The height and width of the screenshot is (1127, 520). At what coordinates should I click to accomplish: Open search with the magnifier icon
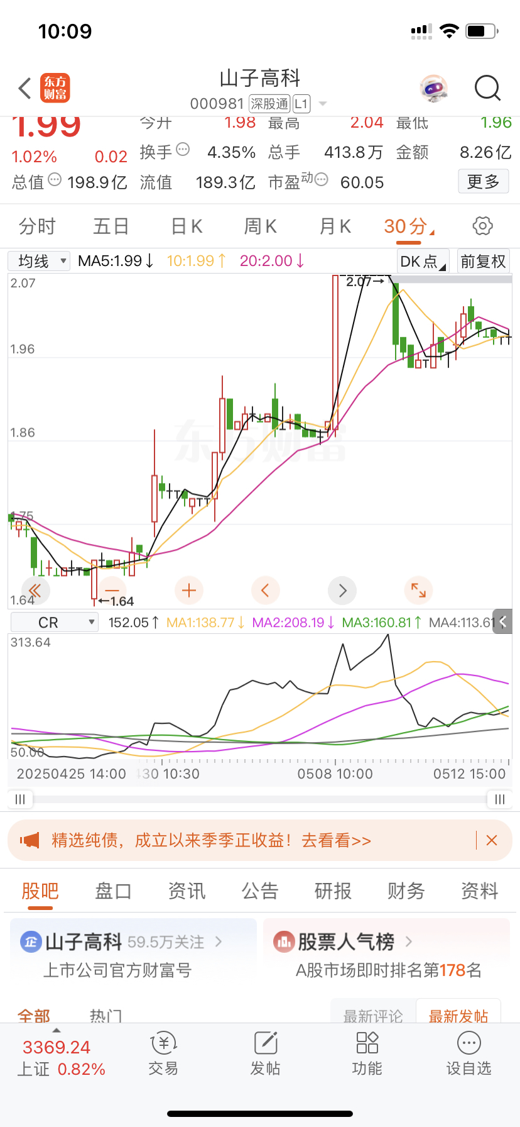487,89
